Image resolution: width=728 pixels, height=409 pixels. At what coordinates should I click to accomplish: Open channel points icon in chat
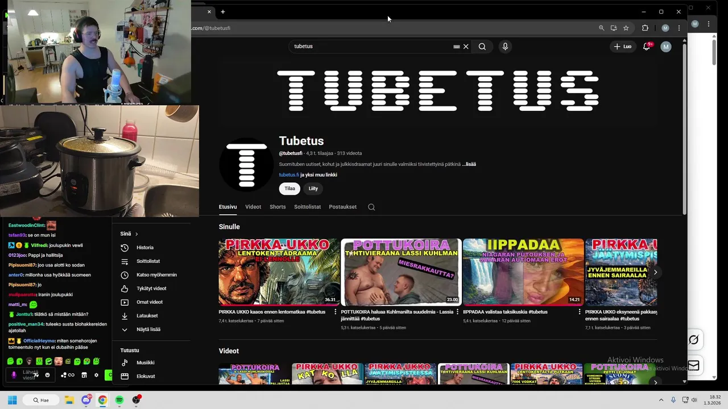(x=67, y=375)
